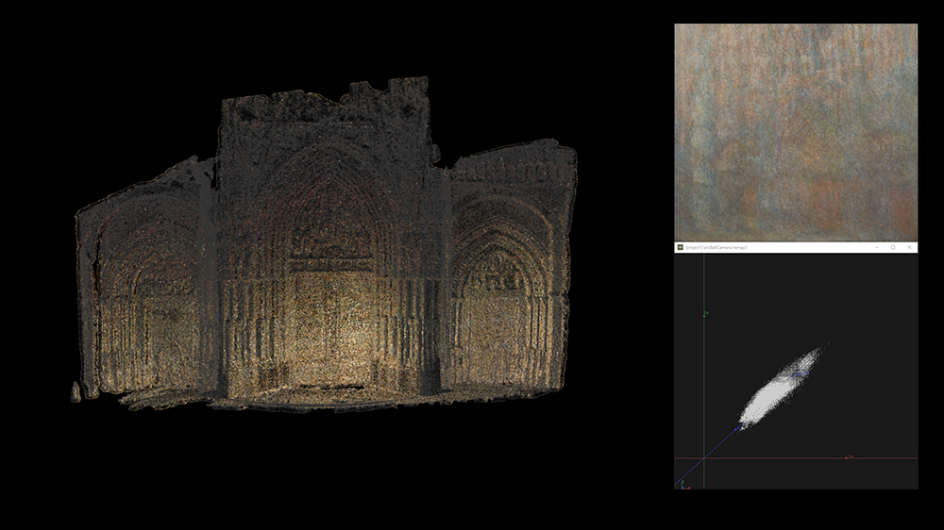Select the impressionist painting image

796,132
